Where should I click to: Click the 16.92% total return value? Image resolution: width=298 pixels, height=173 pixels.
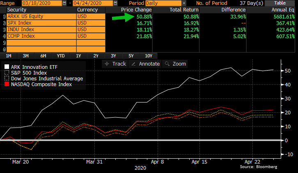[191, 23]
